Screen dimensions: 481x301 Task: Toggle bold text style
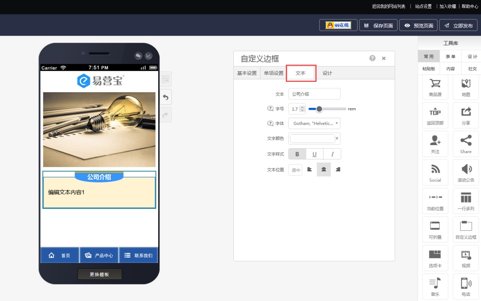[297, 154]
